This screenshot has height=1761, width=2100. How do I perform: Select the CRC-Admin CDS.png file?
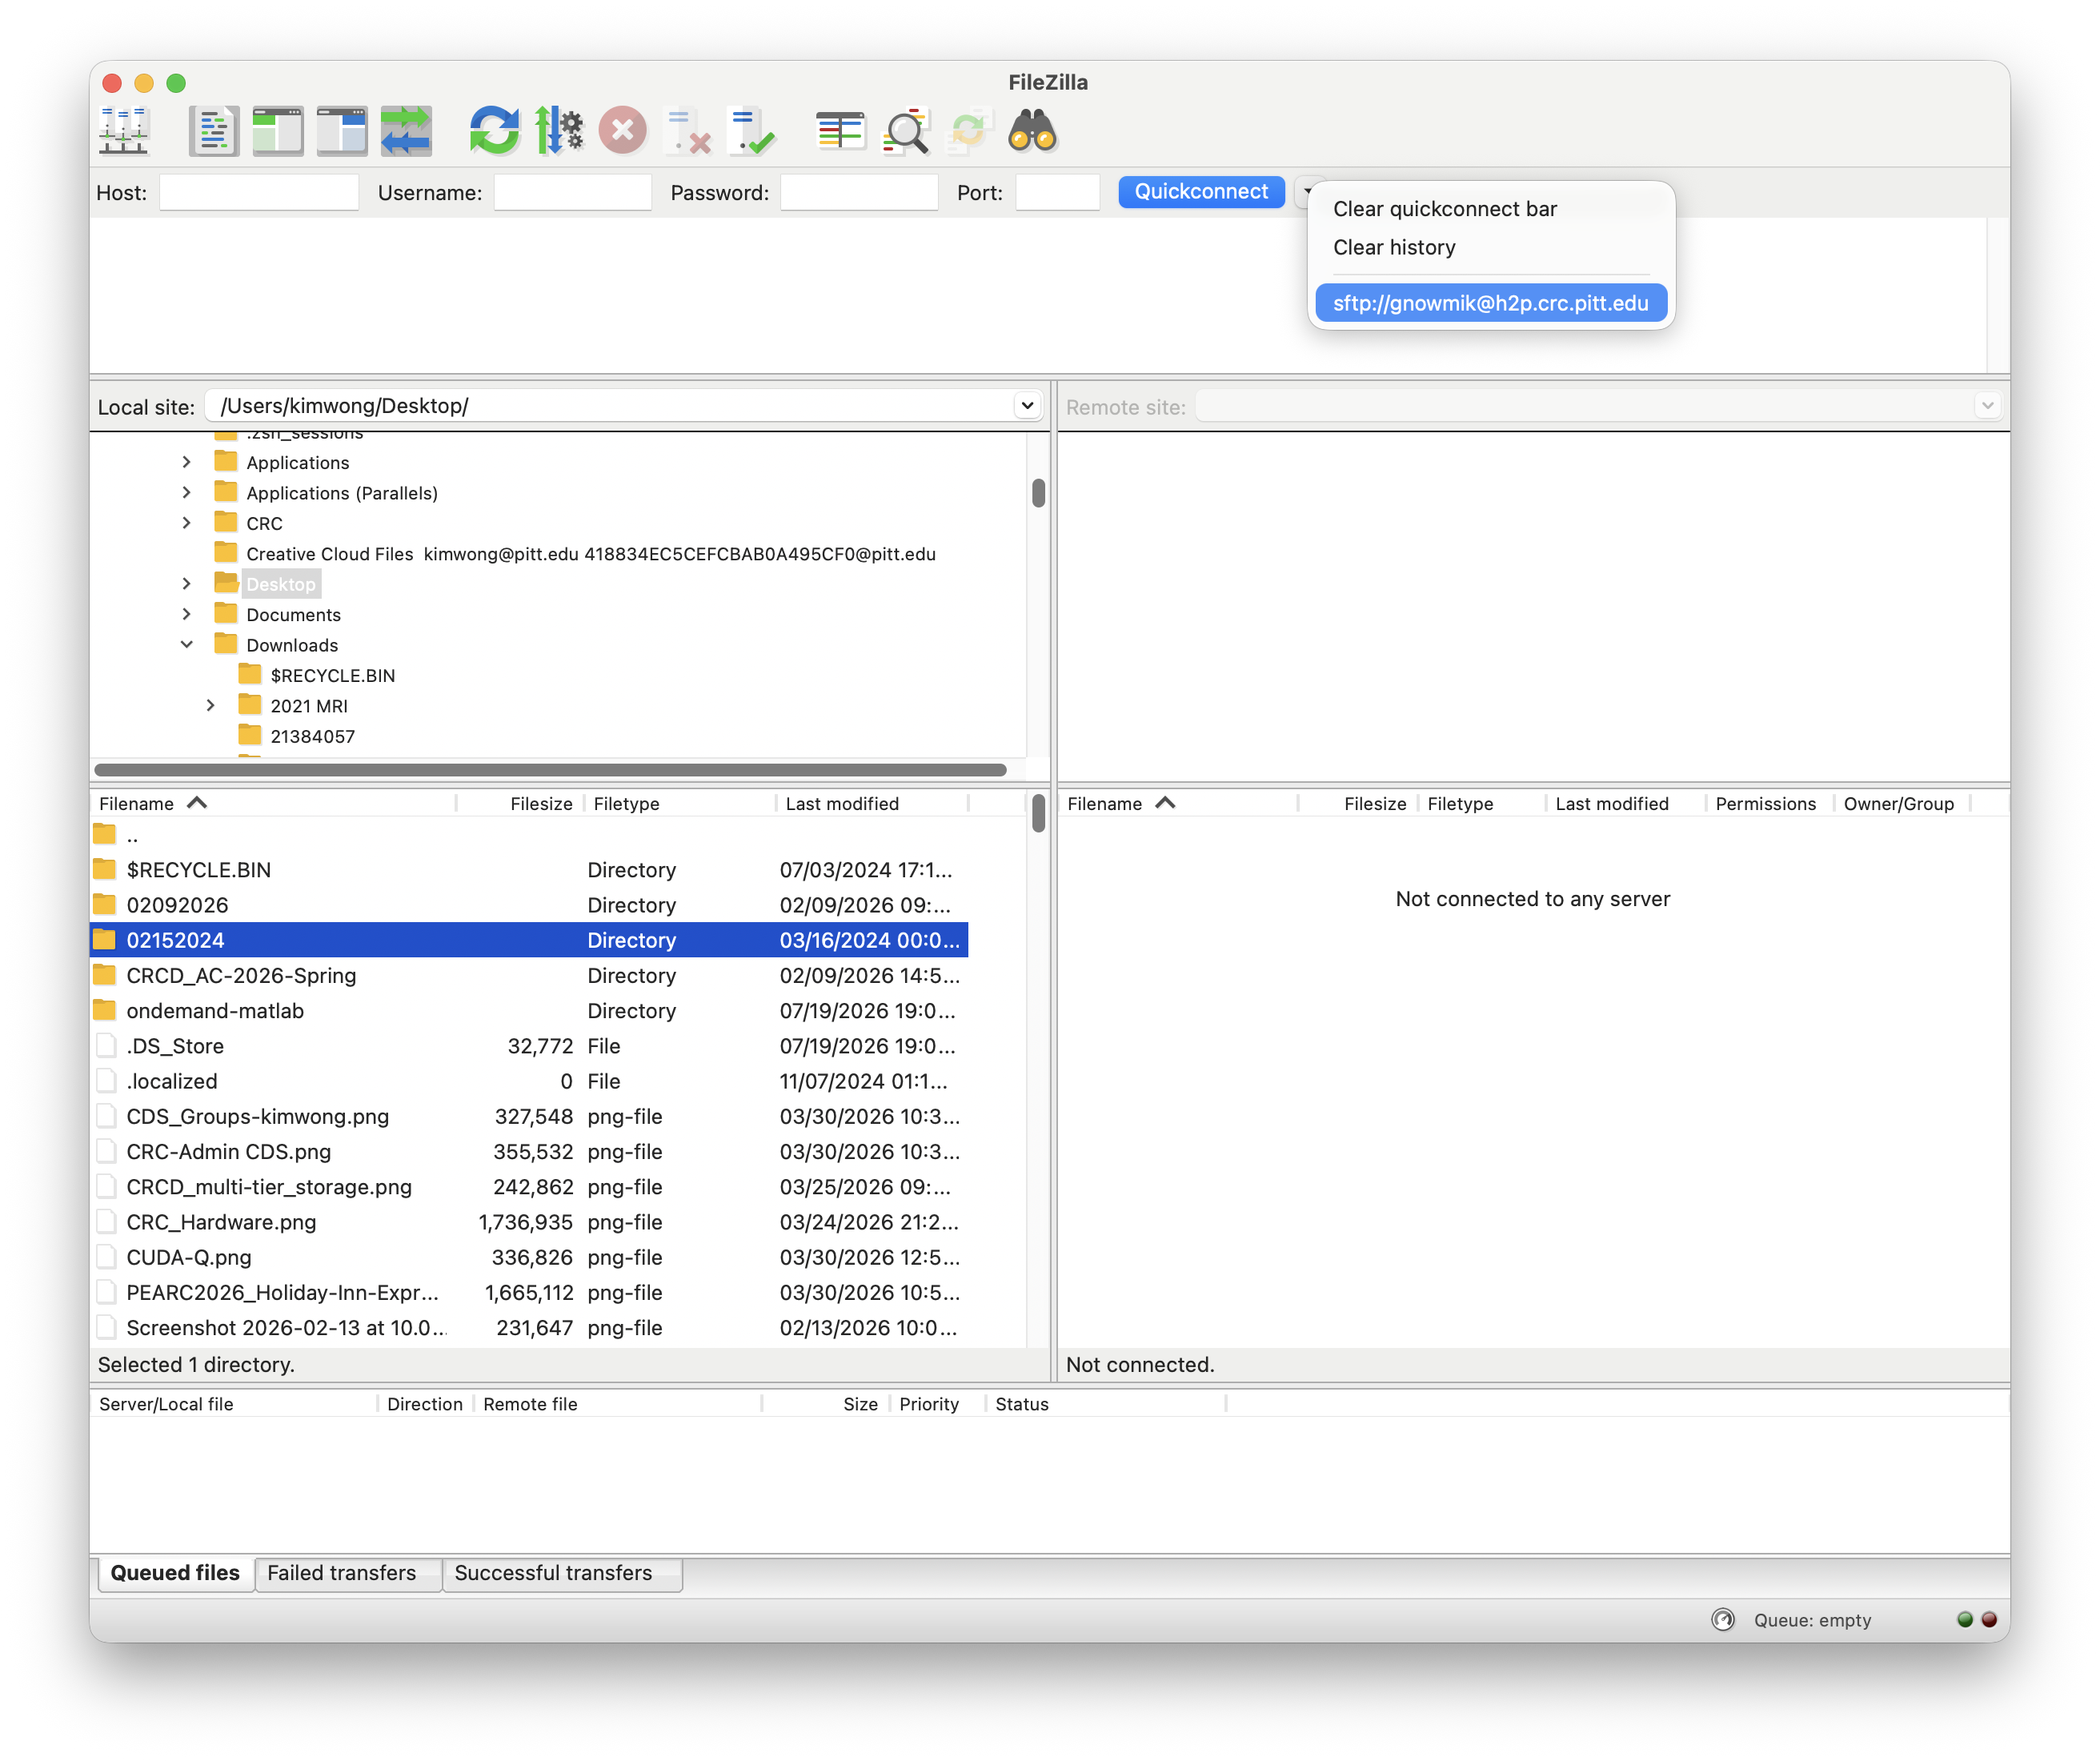click(x=529, y=1151)
